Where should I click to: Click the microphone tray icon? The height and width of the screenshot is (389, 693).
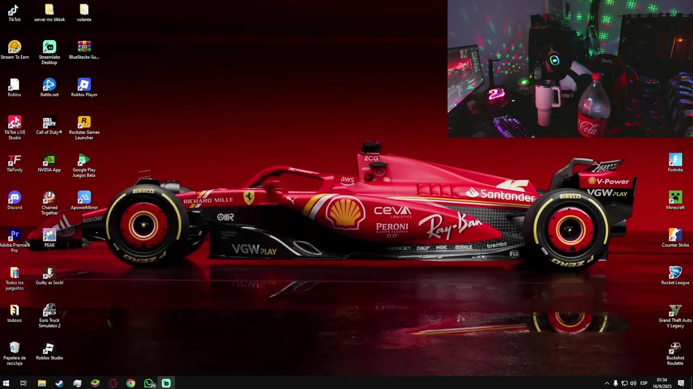(616, 383)
